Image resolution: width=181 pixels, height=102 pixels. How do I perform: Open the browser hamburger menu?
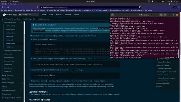[x=179, y=7]
